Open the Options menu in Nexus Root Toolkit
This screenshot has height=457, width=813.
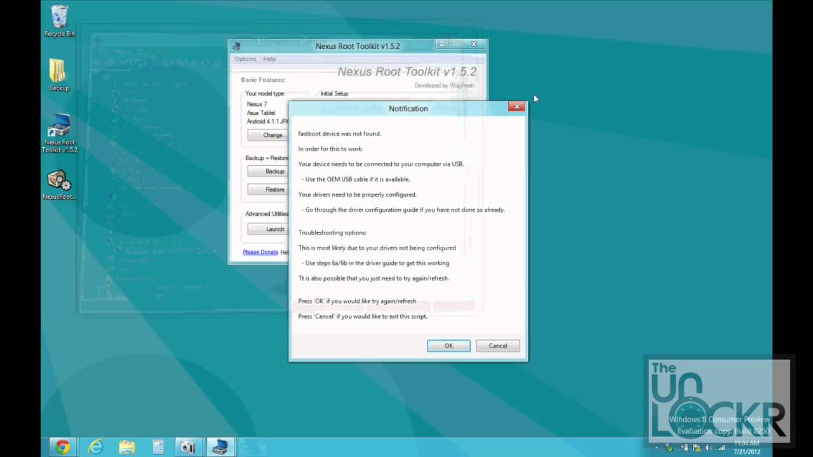coord(245,59)
